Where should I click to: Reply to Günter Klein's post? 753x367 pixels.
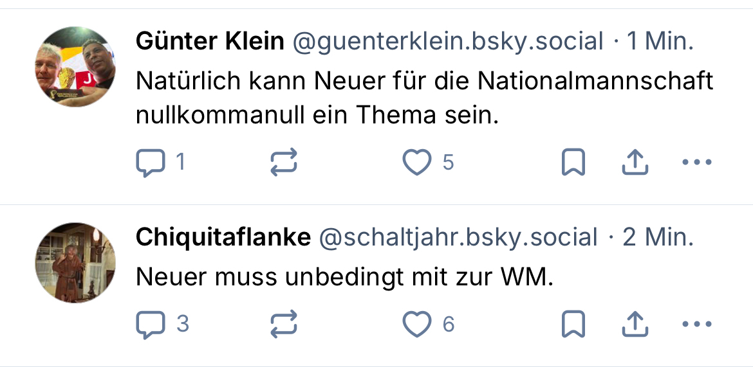pyautogui.click(x=151, y=163)
